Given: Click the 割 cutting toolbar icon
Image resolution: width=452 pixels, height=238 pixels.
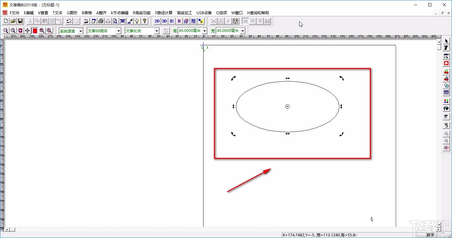Looking at the screenshot, I should [171, 21].
